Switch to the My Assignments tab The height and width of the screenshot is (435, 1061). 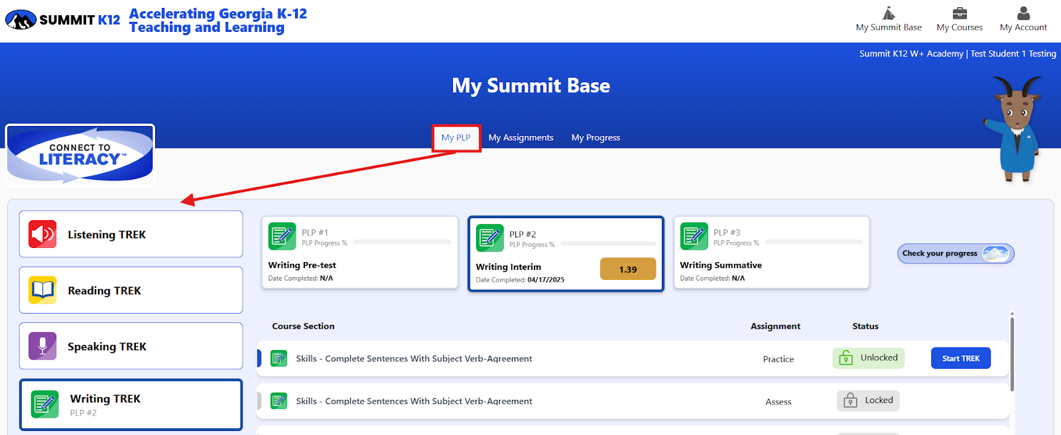[x=521, y=138]
